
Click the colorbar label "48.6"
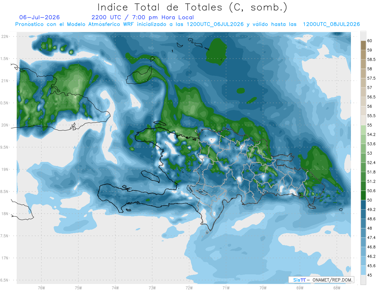coord(371,219)
